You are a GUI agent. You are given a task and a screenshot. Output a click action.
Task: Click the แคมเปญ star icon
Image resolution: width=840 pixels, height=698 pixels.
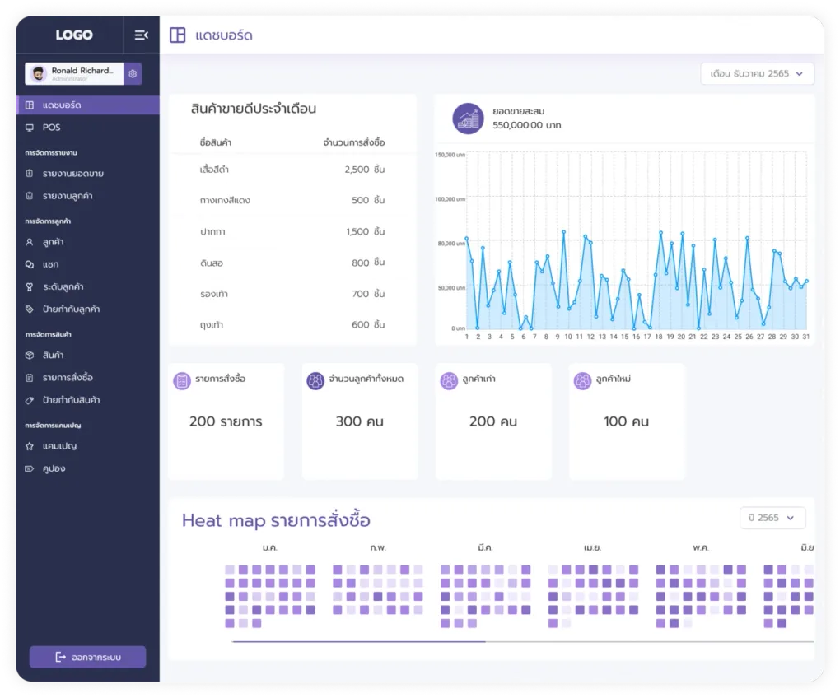point(30,446)
